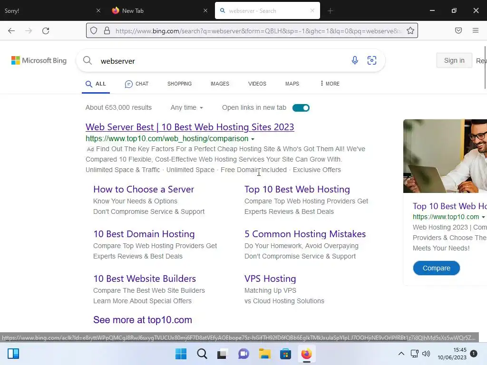Switch to the SHOPPING tab
Screen dimensions: 487x365
(x=179, y=84)
